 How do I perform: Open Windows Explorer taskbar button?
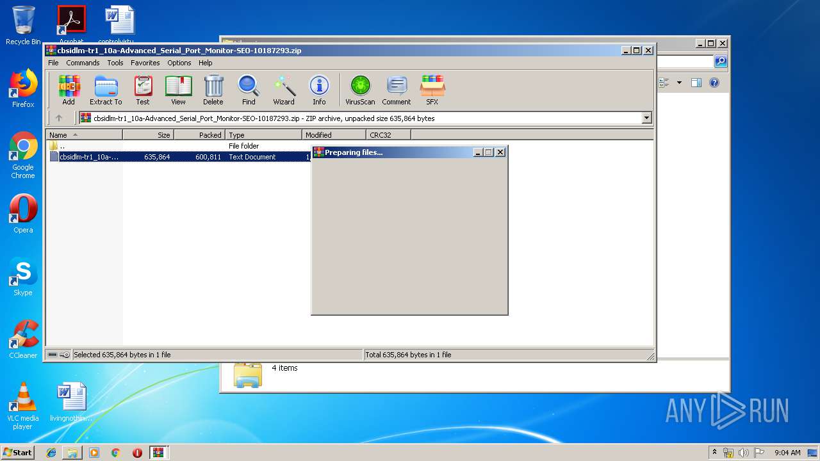point(72,453)
